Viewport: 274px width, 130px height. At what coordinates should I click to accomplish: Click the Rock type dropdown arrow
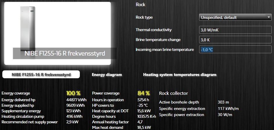click(269, 17)
